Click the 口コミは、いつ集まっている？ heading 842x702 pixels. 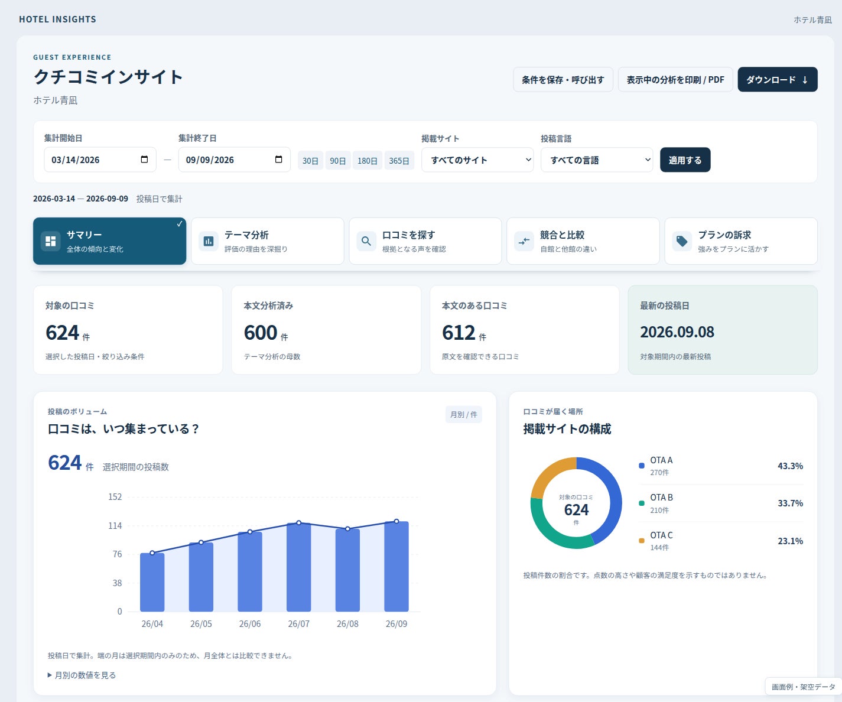tap(124, 429)
